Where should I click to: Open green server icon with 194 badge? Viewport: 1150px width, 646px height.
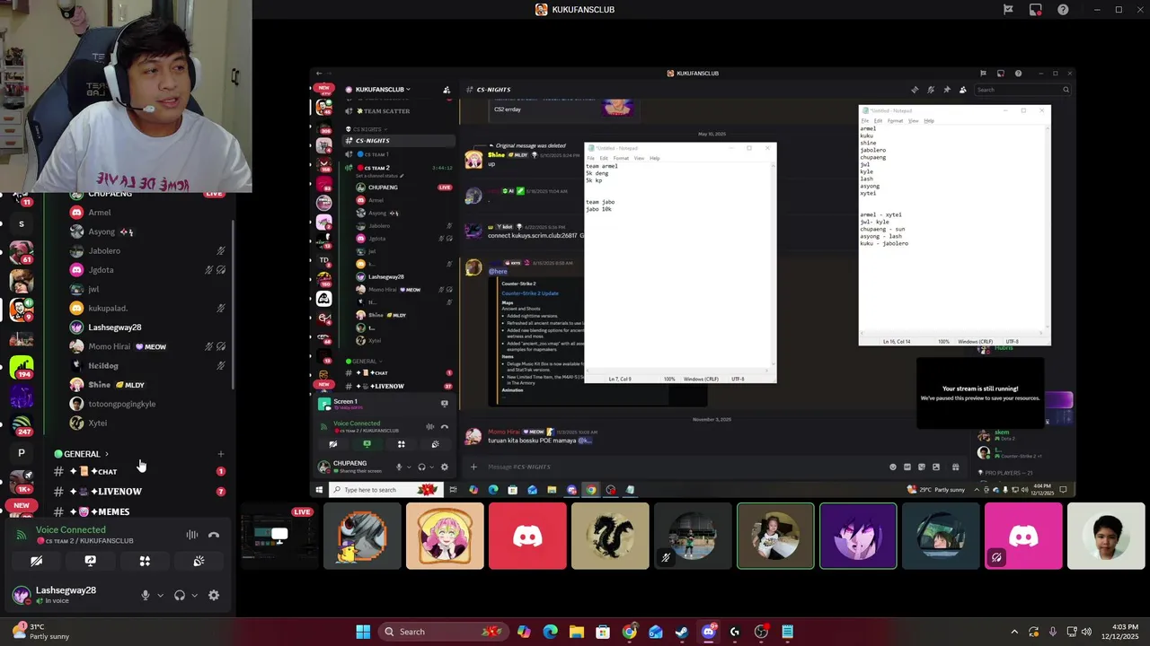(x=21, y=366)
